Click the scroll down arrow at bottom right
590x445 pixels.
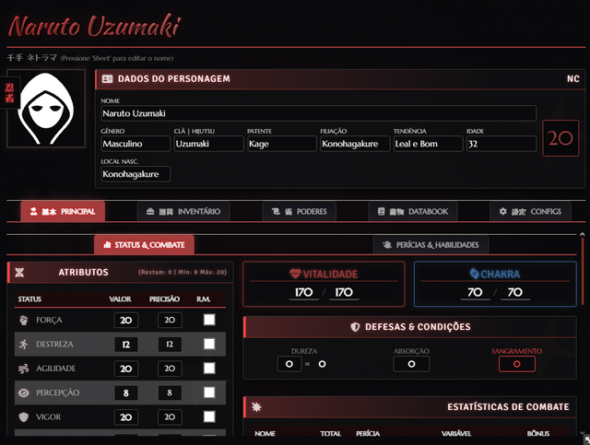click(x=583, y=433)
